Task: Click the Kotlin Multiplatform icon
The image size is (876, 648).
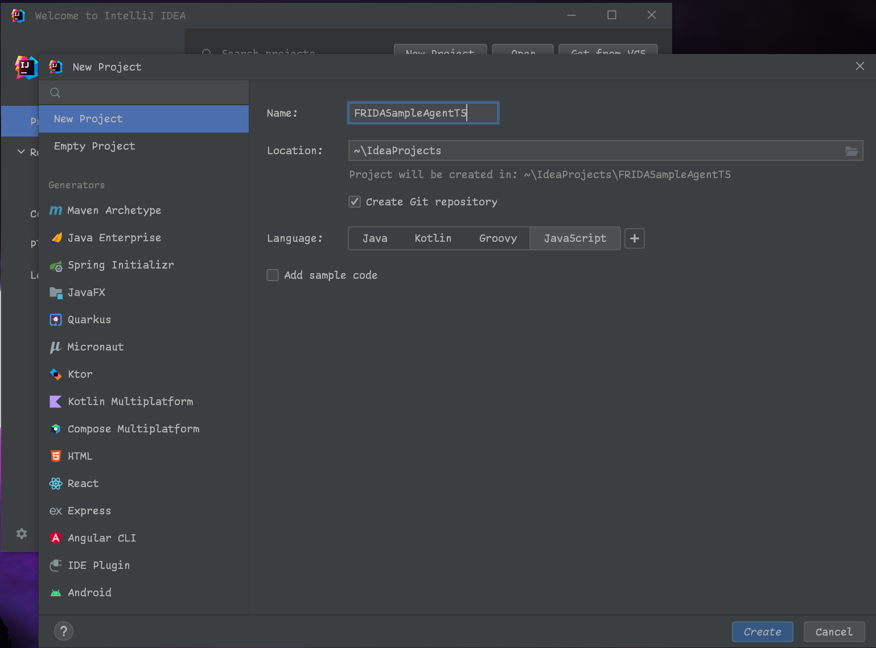Action: point(56,402)
